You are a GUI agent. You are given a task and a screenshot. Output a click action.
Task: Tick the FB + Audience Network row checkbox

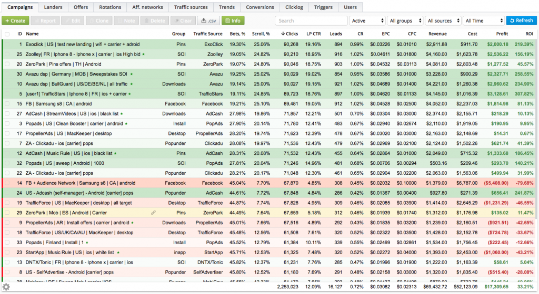point(7,183)
